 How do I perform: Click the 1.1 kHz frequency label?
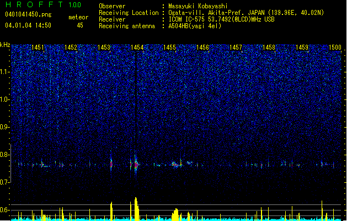[5, 72]
